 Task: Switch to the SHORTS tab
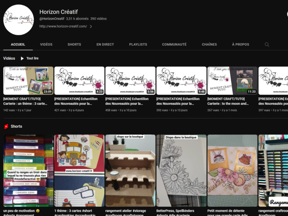coord(74,44)
